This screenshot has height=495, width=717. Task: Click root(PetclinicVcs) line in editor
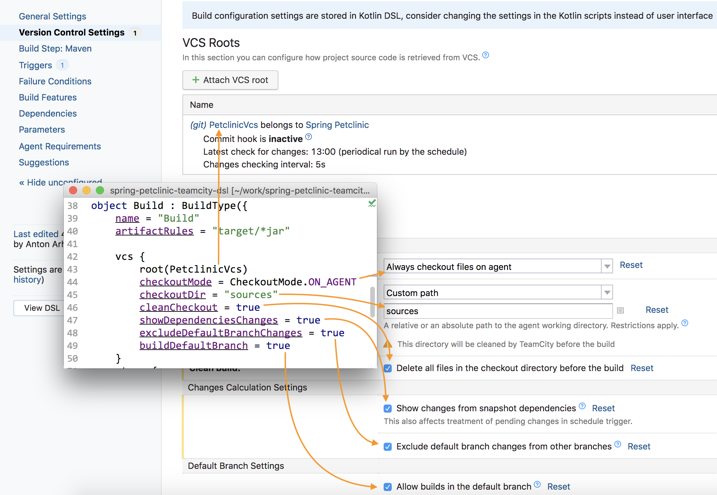pos(194,269)
